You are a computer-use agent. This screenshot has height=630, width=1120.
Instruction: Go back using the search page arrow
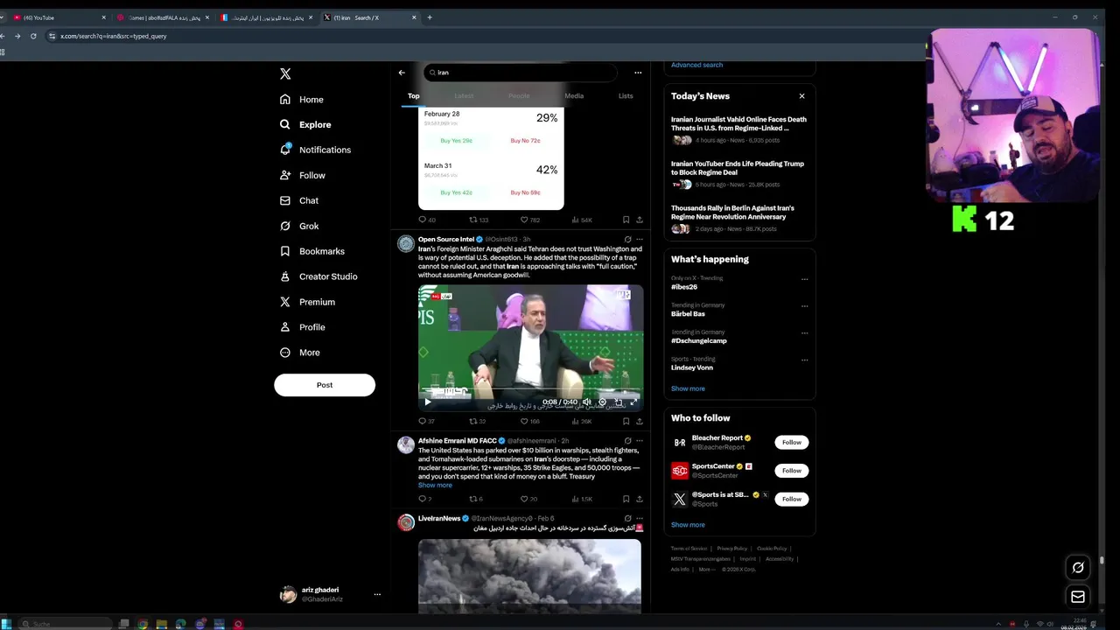point(402,73)
